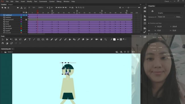
Task: Select the Pencil tool
Action: (x=51, y=39)
